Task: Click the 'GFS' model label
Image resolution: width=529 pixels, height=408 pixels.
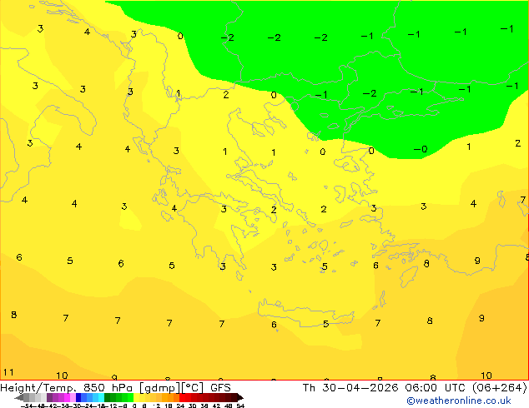Action: (220, 388)
